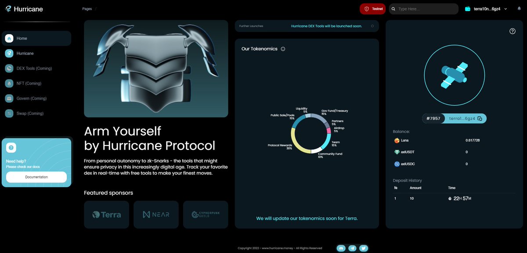Click the armor hero image
Image resolution: width=527 pixels, height=253 pixels.
tap(156, 69)
